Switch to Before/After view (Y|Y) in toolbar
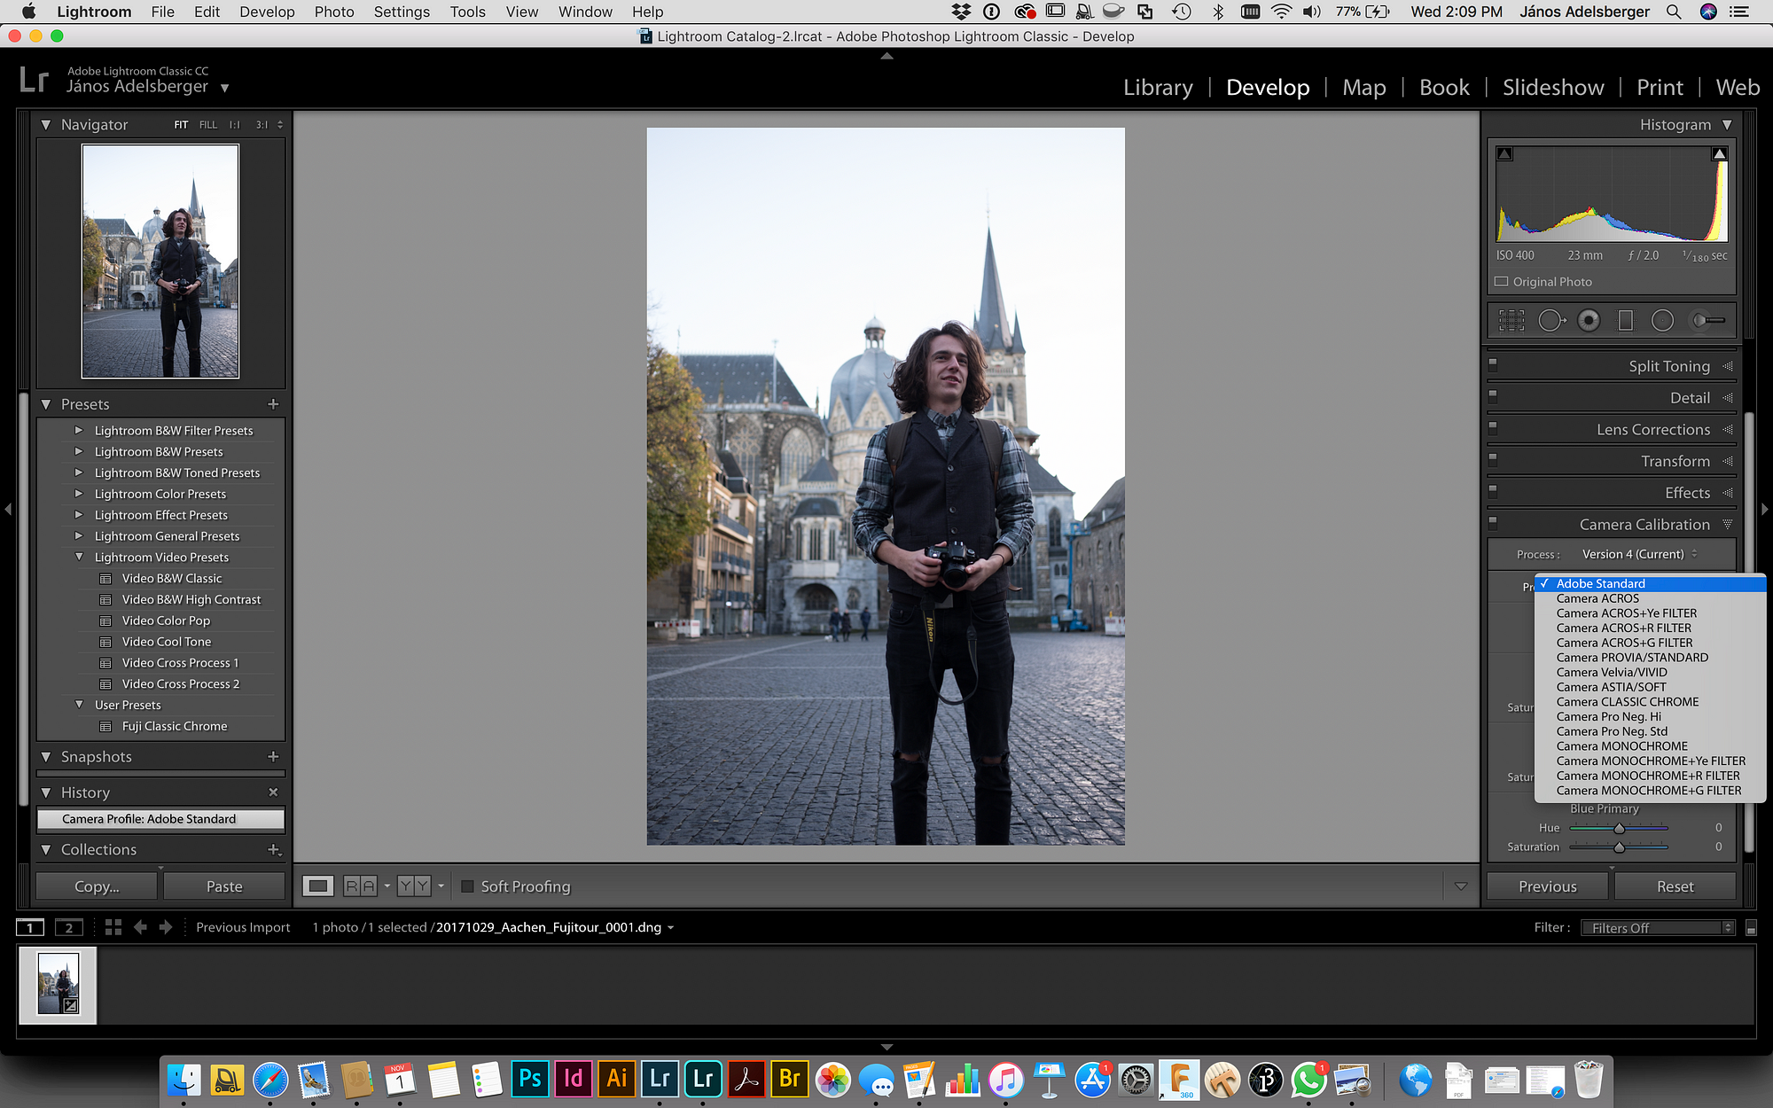Image resolution: width=1773 pixels, height=1108 pixels. [x=414, y=886]
